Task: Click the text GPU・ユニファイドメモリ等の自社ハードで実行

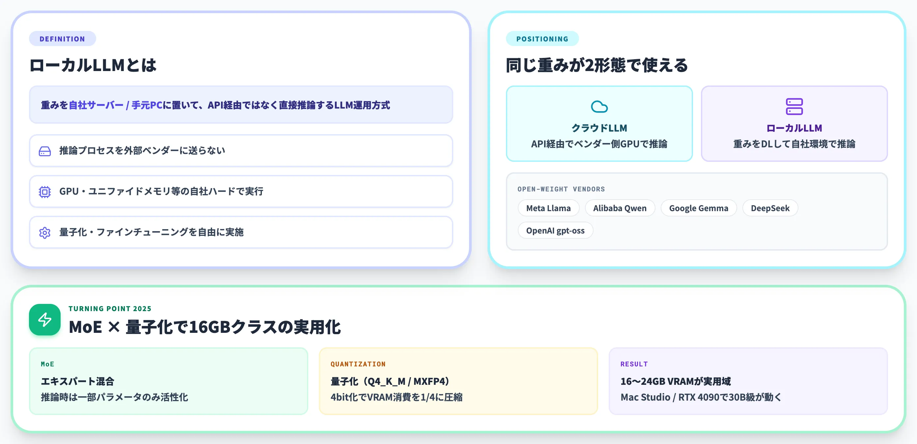Action: pyautogui.click(x=161, y=192)
